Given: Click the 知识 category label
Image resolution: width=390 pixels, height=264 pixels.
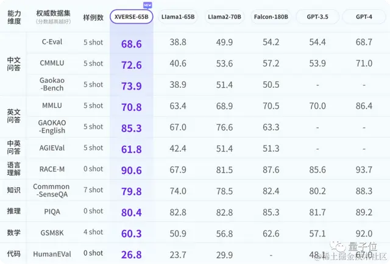Looking at the screenshot, I should click(13, 190).
